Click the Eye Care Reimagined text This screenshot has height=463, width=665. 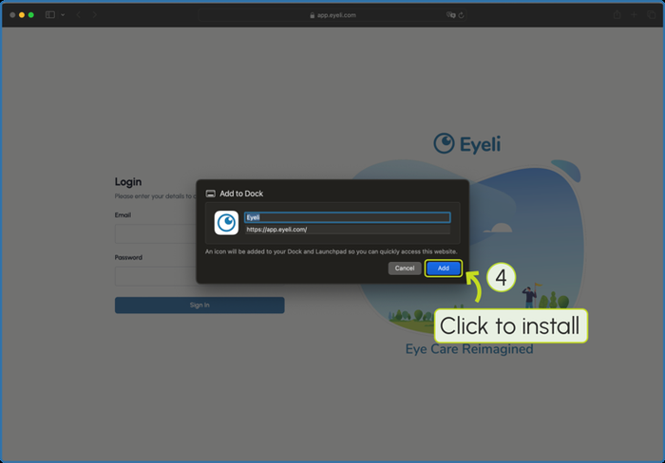tap(469, 349)
